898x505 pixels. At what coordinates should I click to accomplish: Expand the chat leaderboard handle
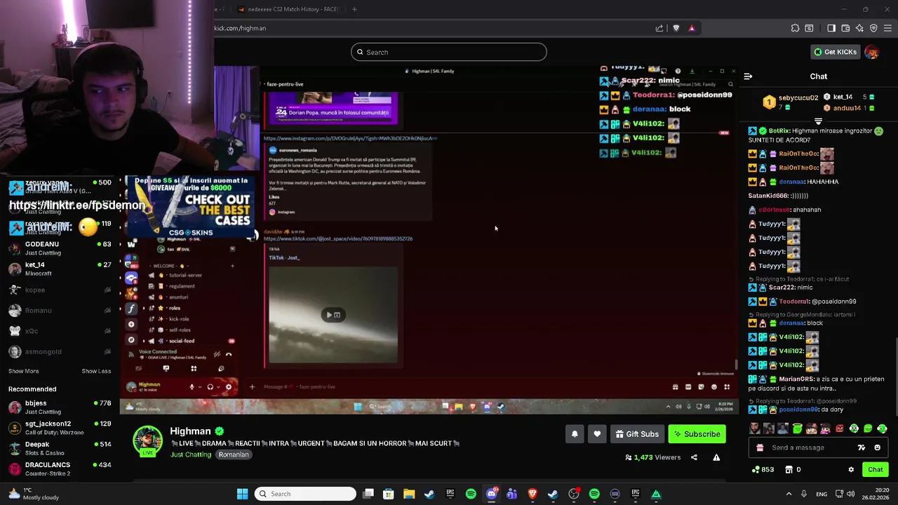[x=818, y=122]
